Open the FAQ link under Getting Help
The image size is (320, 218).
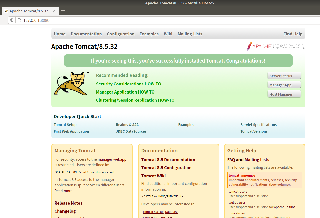(231, 160)
